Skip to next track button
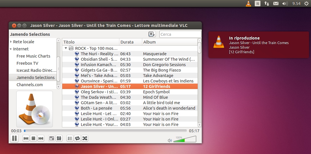This screenshot has width=311, height=154. pos(41,138)
